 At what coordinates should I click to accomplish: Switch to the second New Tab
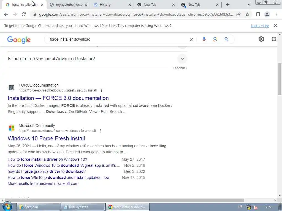coord(200,5)
